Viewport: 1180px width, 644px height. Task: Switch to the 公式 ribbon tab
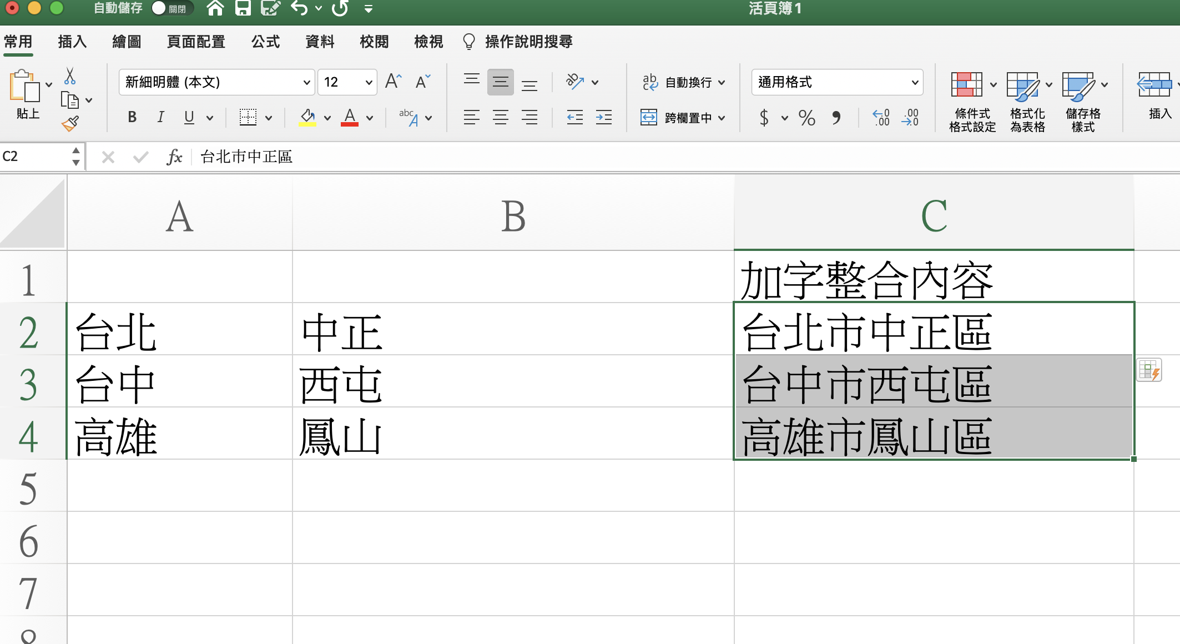tap(265, 42)
